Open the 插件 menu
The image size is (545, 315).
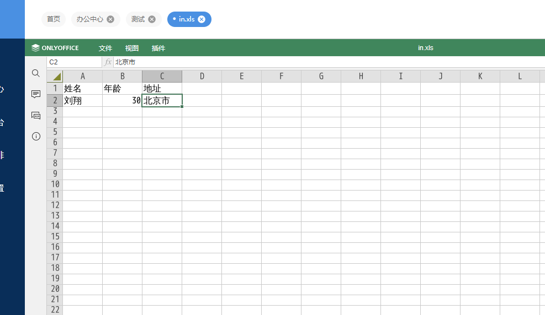pos(158,48)
